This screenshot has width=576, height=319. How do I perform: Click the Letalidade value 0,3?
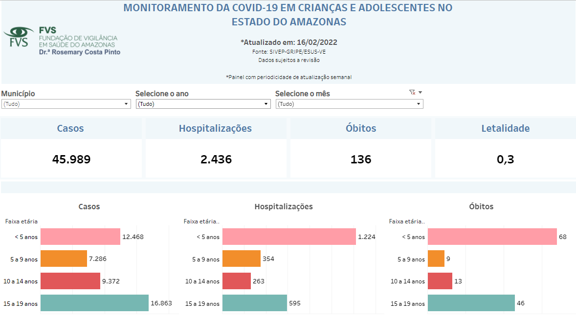pos(506,158)
